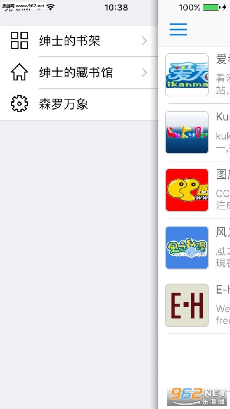Expand chevron on 绅士的藏书馆 row
Viewport: 230px width, 409px height.
pyautogui.click(x=144, y=73)
